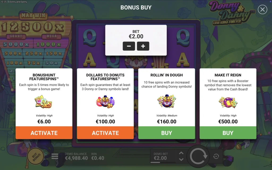Screen dimensions: 272x170
Task: Close the Bonus Buy overlay
Action: (262, 9)
